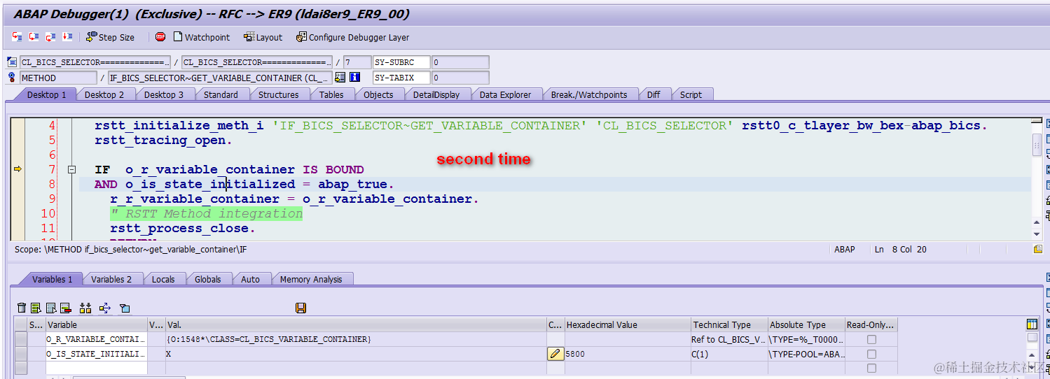The width and height of the screenshot is (1050, 379).
Task: Open the Script tab
Action: click(691, 94)
